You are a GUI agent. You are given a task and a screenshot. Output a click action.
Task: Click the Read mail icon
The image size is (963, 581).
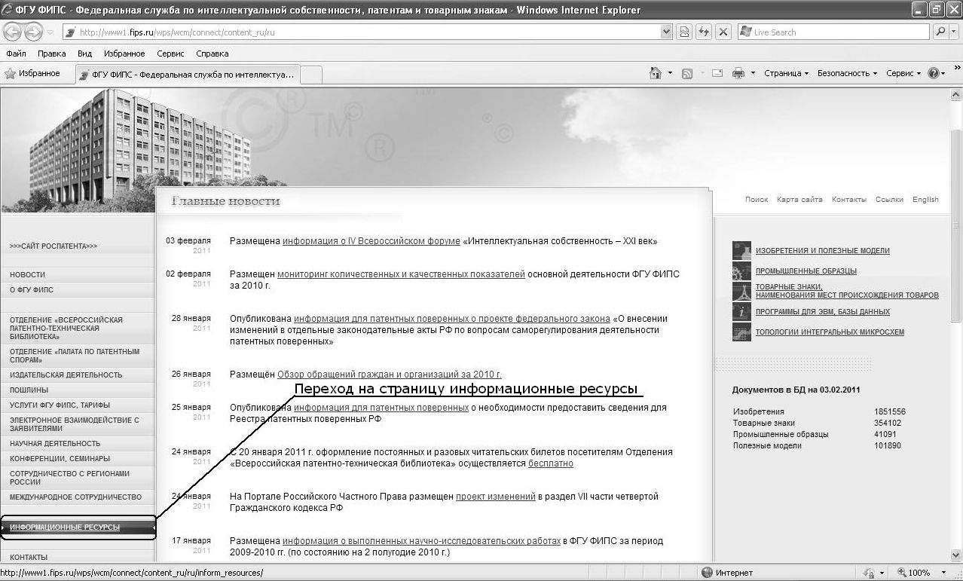click(x=717, y=73)
